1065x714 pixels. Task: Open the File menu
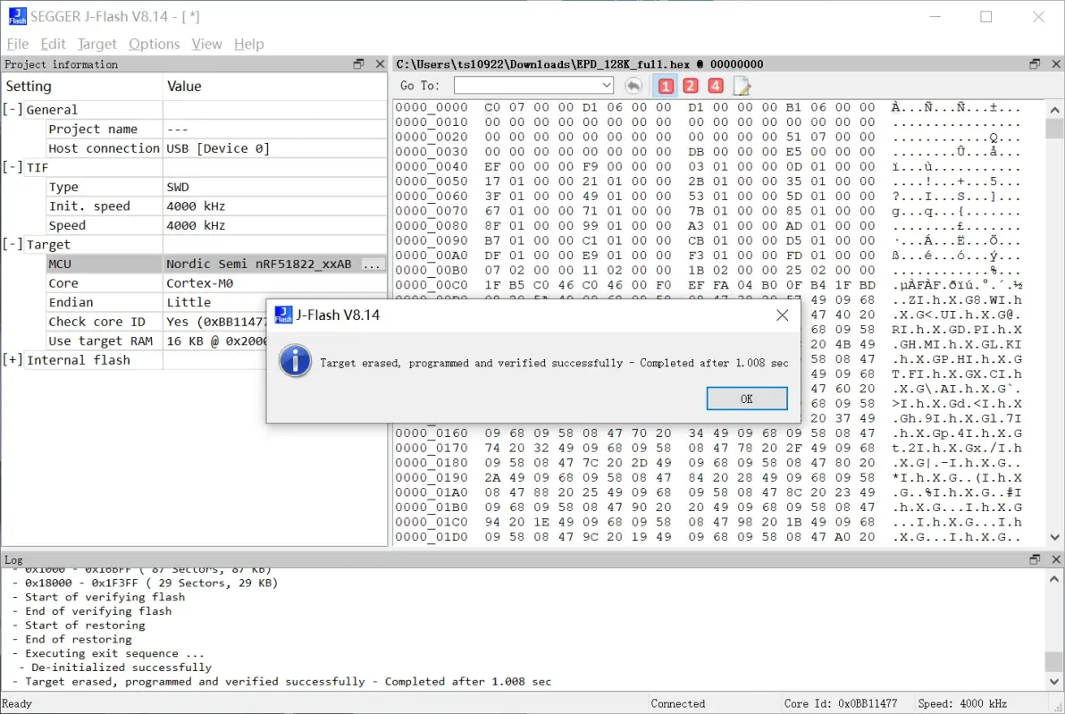click(18, 44)
